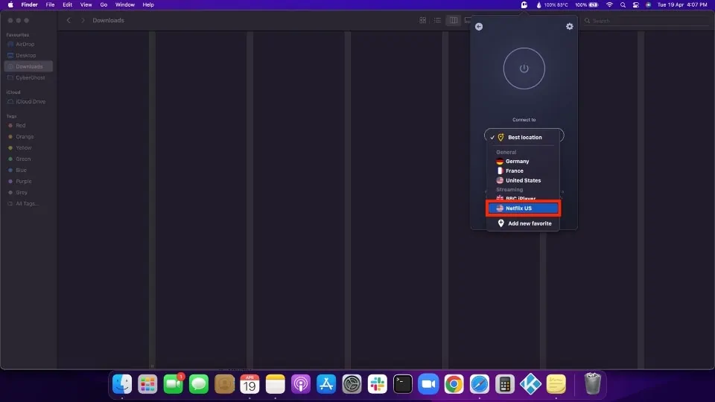
Task: Open Google Chrome from the Dock
Action: click(454, 384)
